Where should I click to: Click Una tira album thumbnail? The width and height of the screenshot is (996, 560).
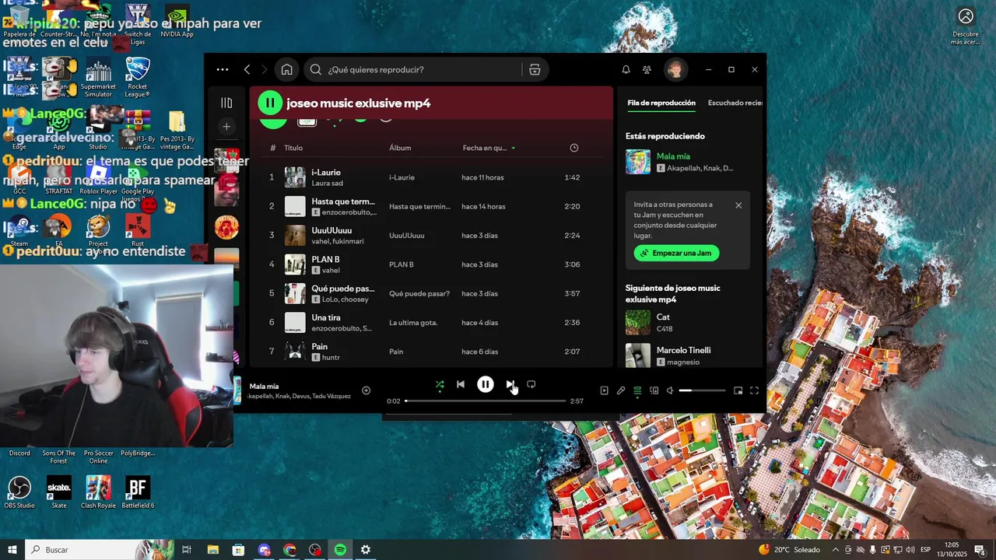[x=295, y=323]
